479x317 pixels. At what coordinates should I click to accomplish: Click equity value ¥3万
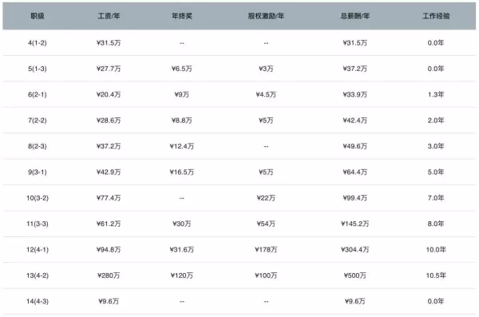tap(266, 69)
